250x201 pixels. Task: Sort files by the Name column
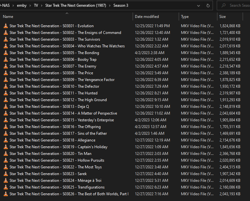(8, 17)
